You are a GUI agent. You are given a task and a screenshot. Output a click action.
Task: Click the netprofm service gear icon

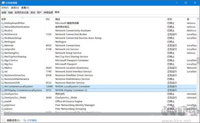(2, 49)
